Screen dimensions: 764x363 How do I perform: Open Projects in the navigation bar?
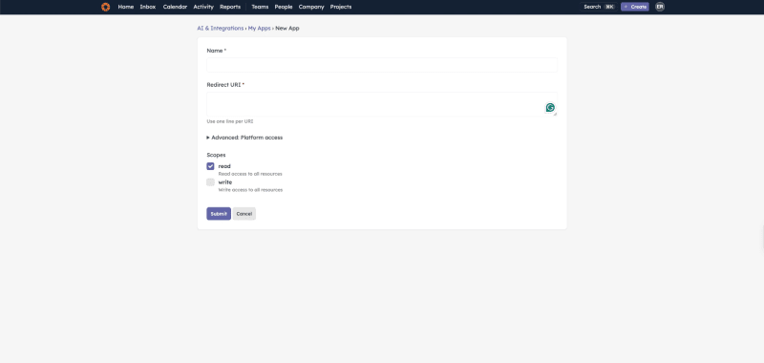341,7
